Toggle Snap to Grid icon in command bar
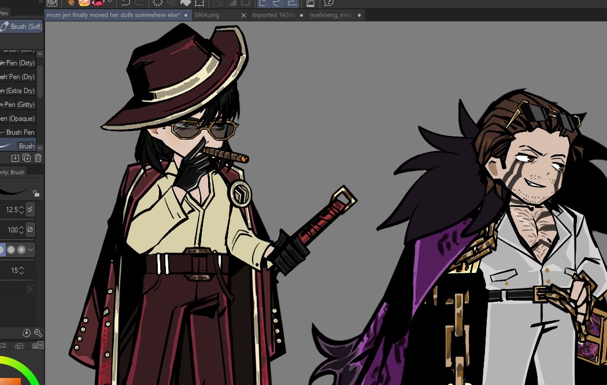Image resolution: width=607 pixels, height=385 pixels. click(293, 3)
